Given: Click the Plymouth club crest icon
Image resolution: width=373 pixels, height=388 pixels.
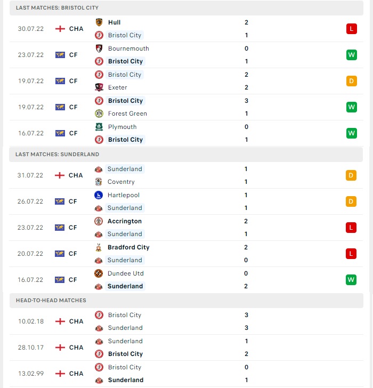Looking at the screenshot, I should [x=99, y=127].
